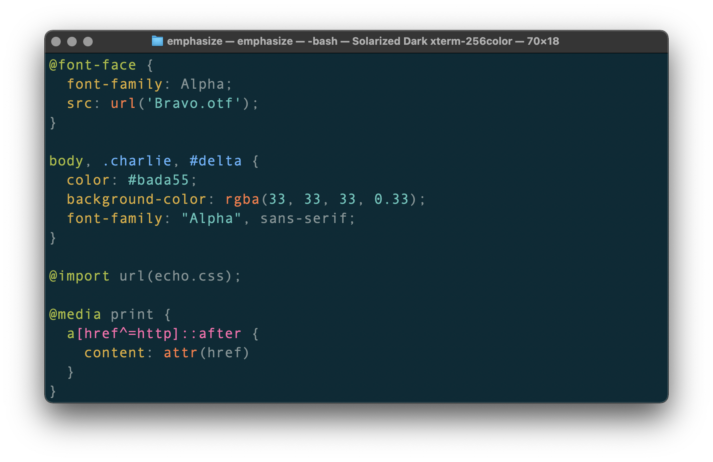The height and width of the screenshot is (462, 713).
Task: Close the terminal window
Action: click(56, 42)
